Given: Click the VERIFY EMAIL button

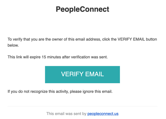Looking at the screenshot, I should [x=82, y=74].
